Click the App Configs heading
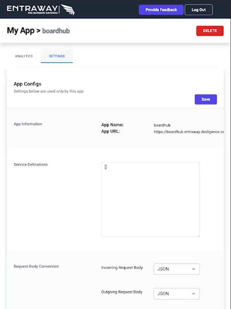The image size is (231, 309). pos(27,84)
